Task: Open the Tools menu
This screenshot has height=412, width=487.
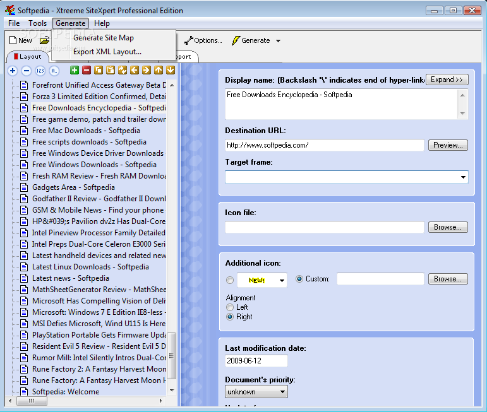Action: pyautogui.click(x=37, y=23)
